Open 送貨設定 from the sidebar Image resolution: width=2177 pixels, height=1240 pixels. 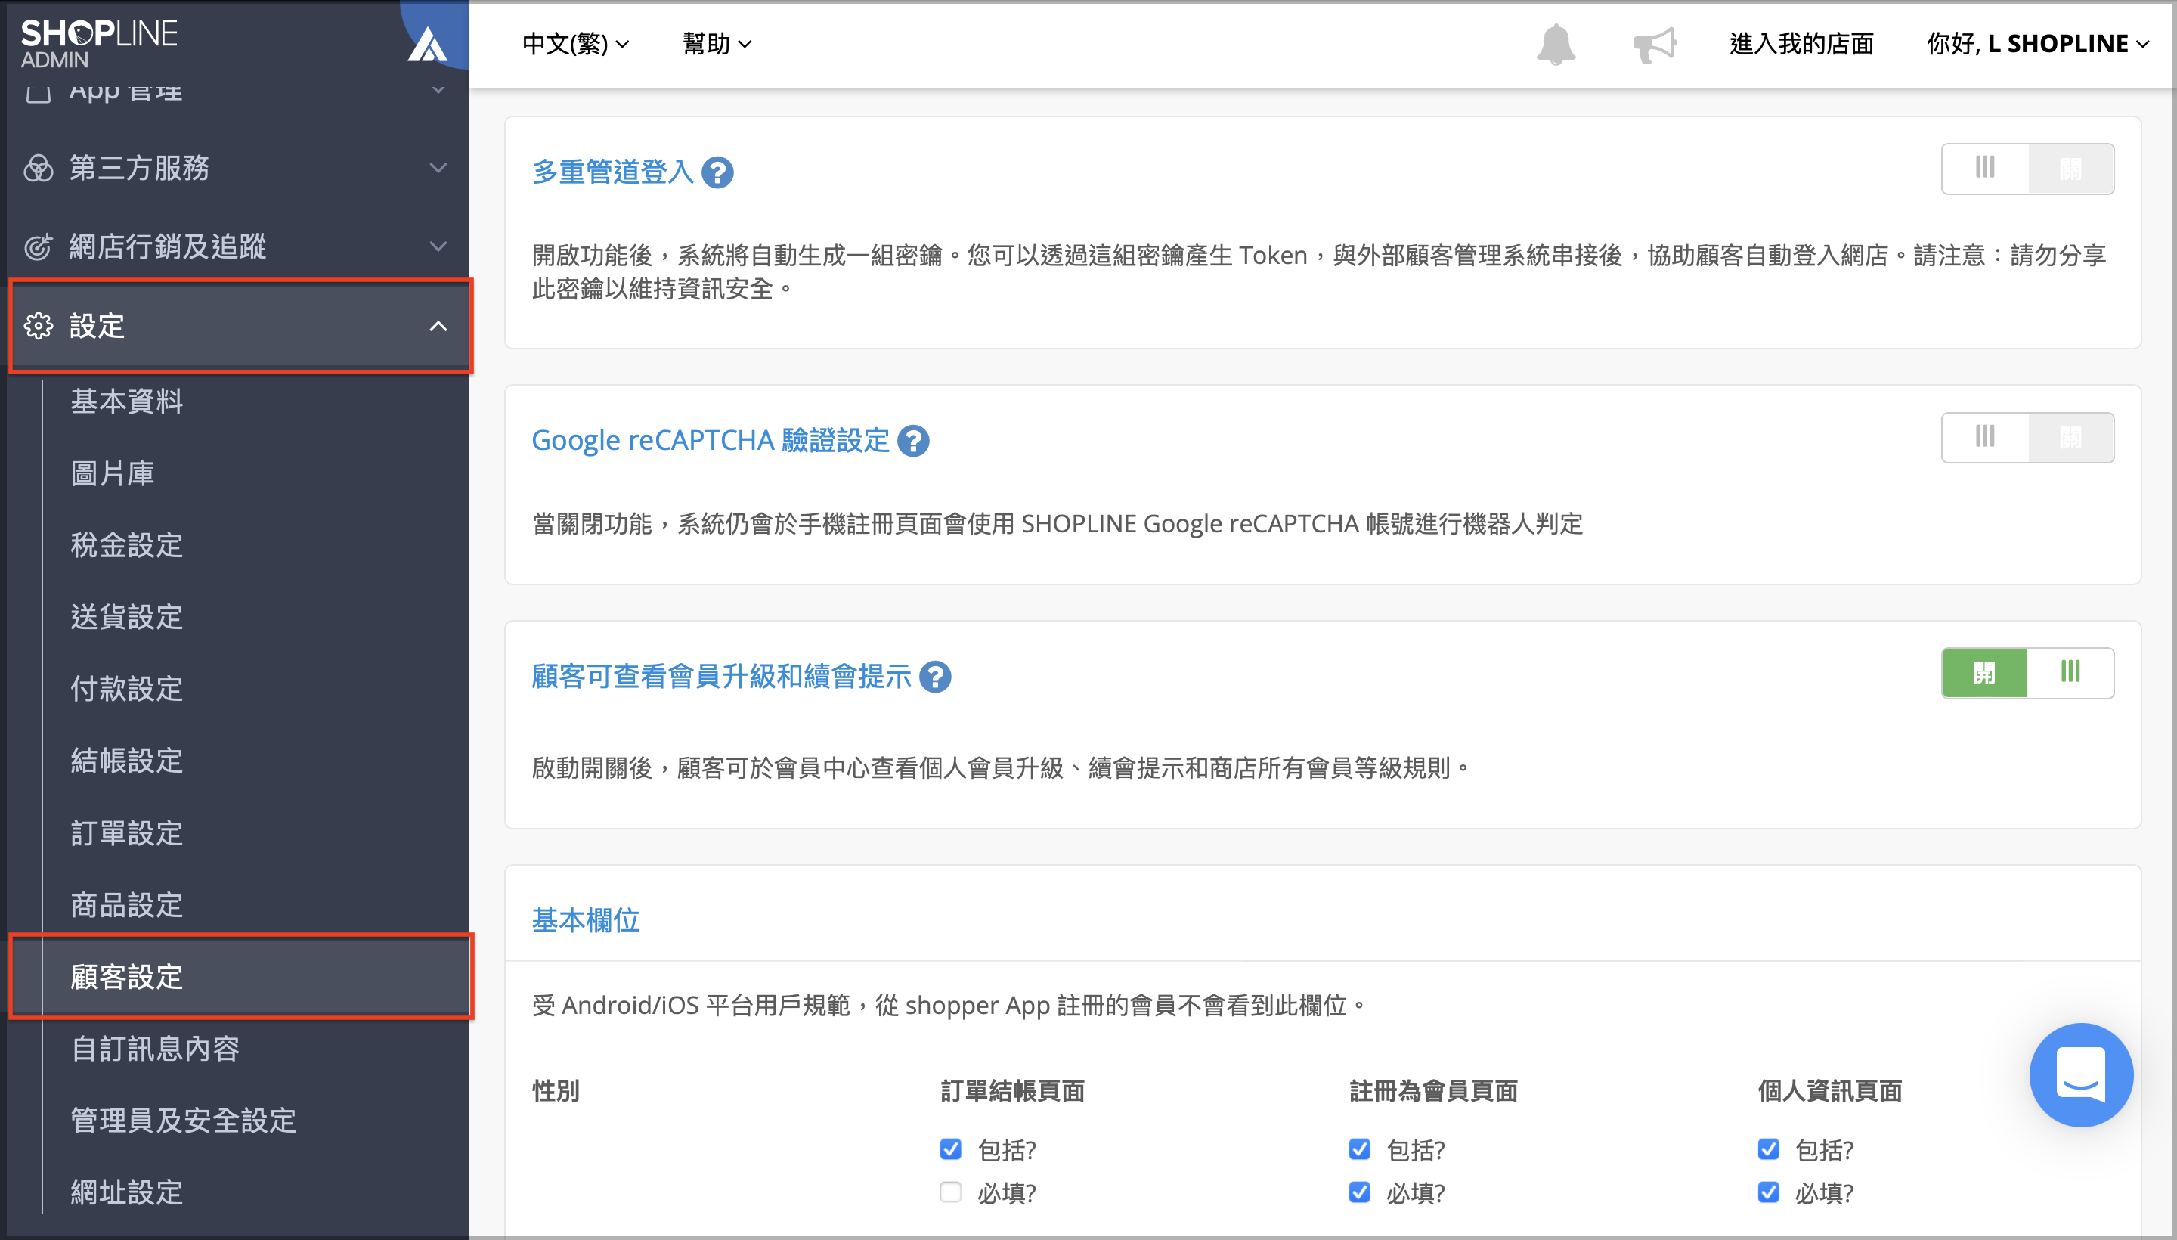pyautogui.click(x=127, y=616)
